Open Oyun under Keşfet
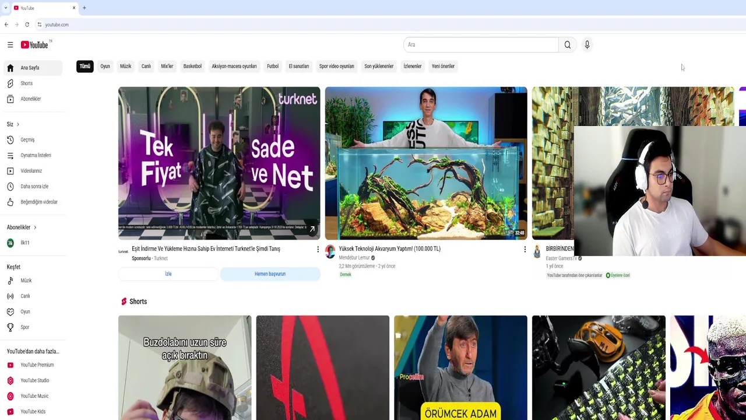Viewport: 746px width, 420px height. point(32,311)
